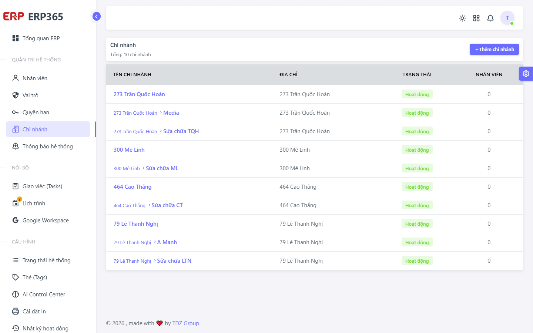
Task: Click the Thêm chi nhánh button
Action: [x=494, y=49]
